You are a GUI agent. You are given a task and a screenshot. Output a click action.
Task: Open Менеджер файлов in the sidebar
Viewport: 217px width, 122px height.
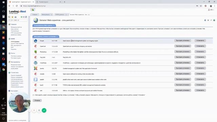coord(16,27)
